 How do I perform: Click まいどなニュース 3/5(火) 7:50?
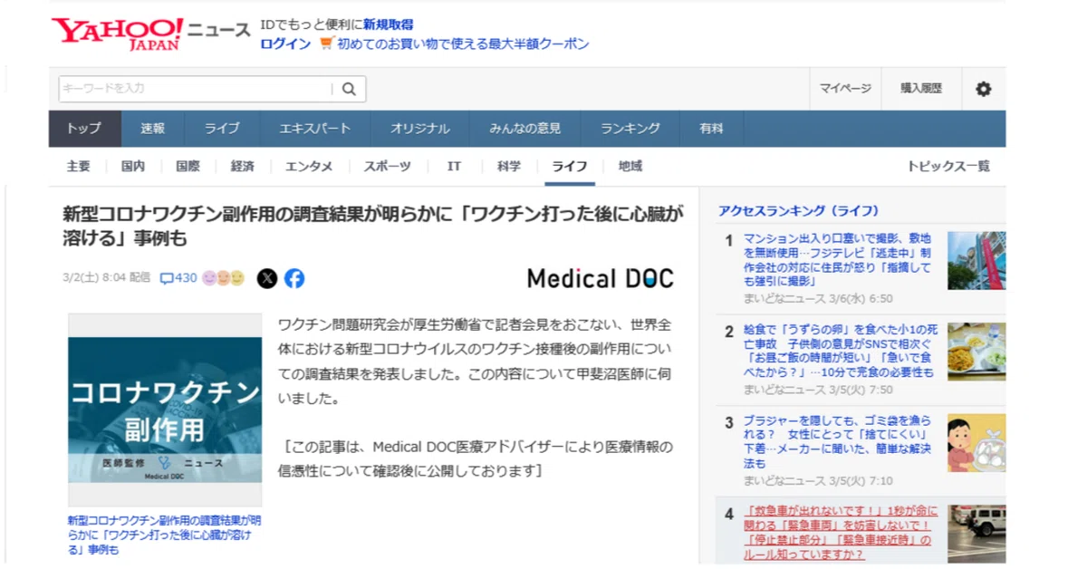(818, 390)
